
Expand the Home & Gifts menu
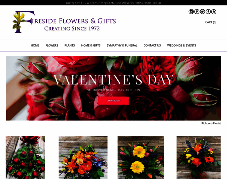pos(91,45)
